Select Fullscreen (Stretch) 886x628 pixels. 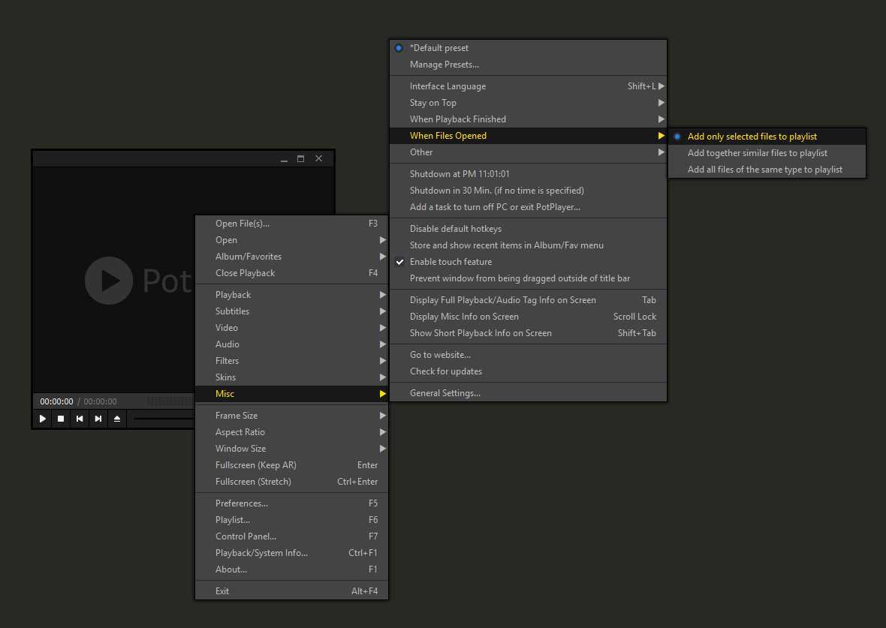pyautogui.click(x=291, y=481)
